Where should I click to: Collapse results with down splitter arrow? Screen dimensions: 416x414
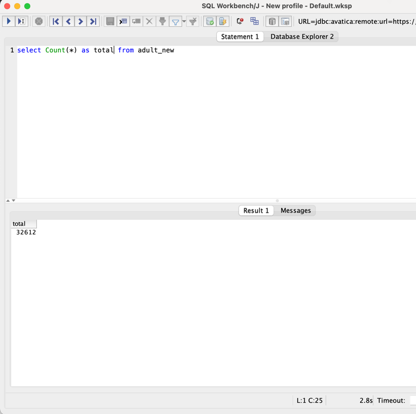tap(14, 201)
